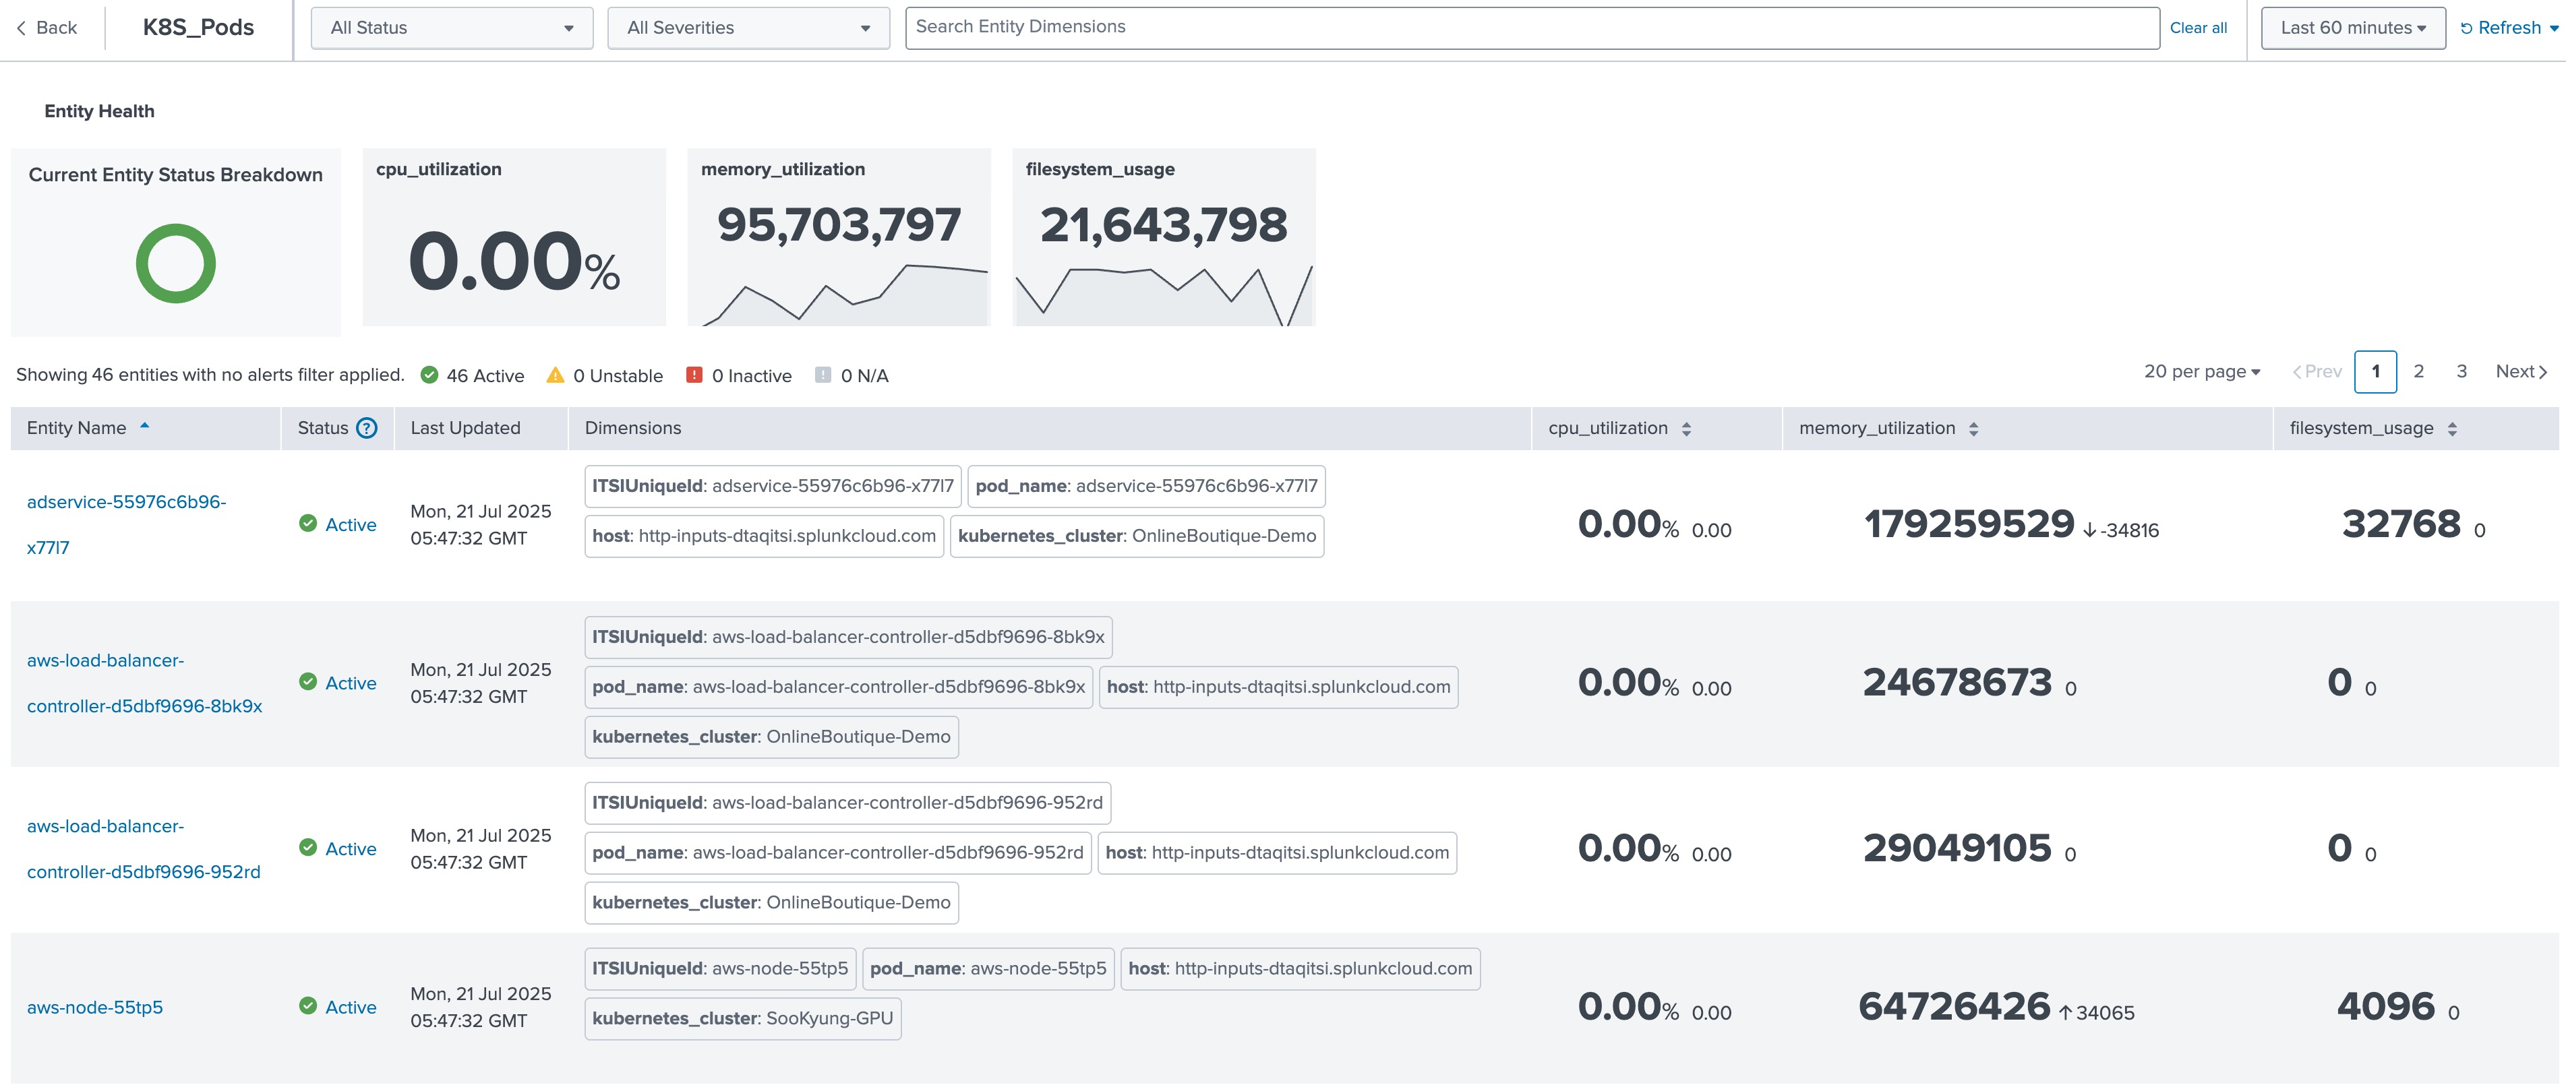
Task: Click the Clear all link
Action: pos(2197,28)
